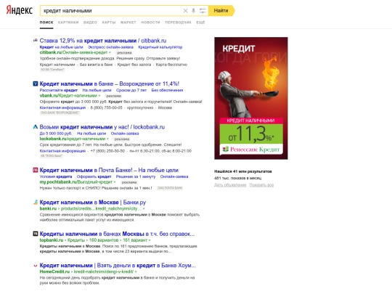
Task: Click the citibank.ru result favicon
Action: pyautogui.click(x=36, y=40)
